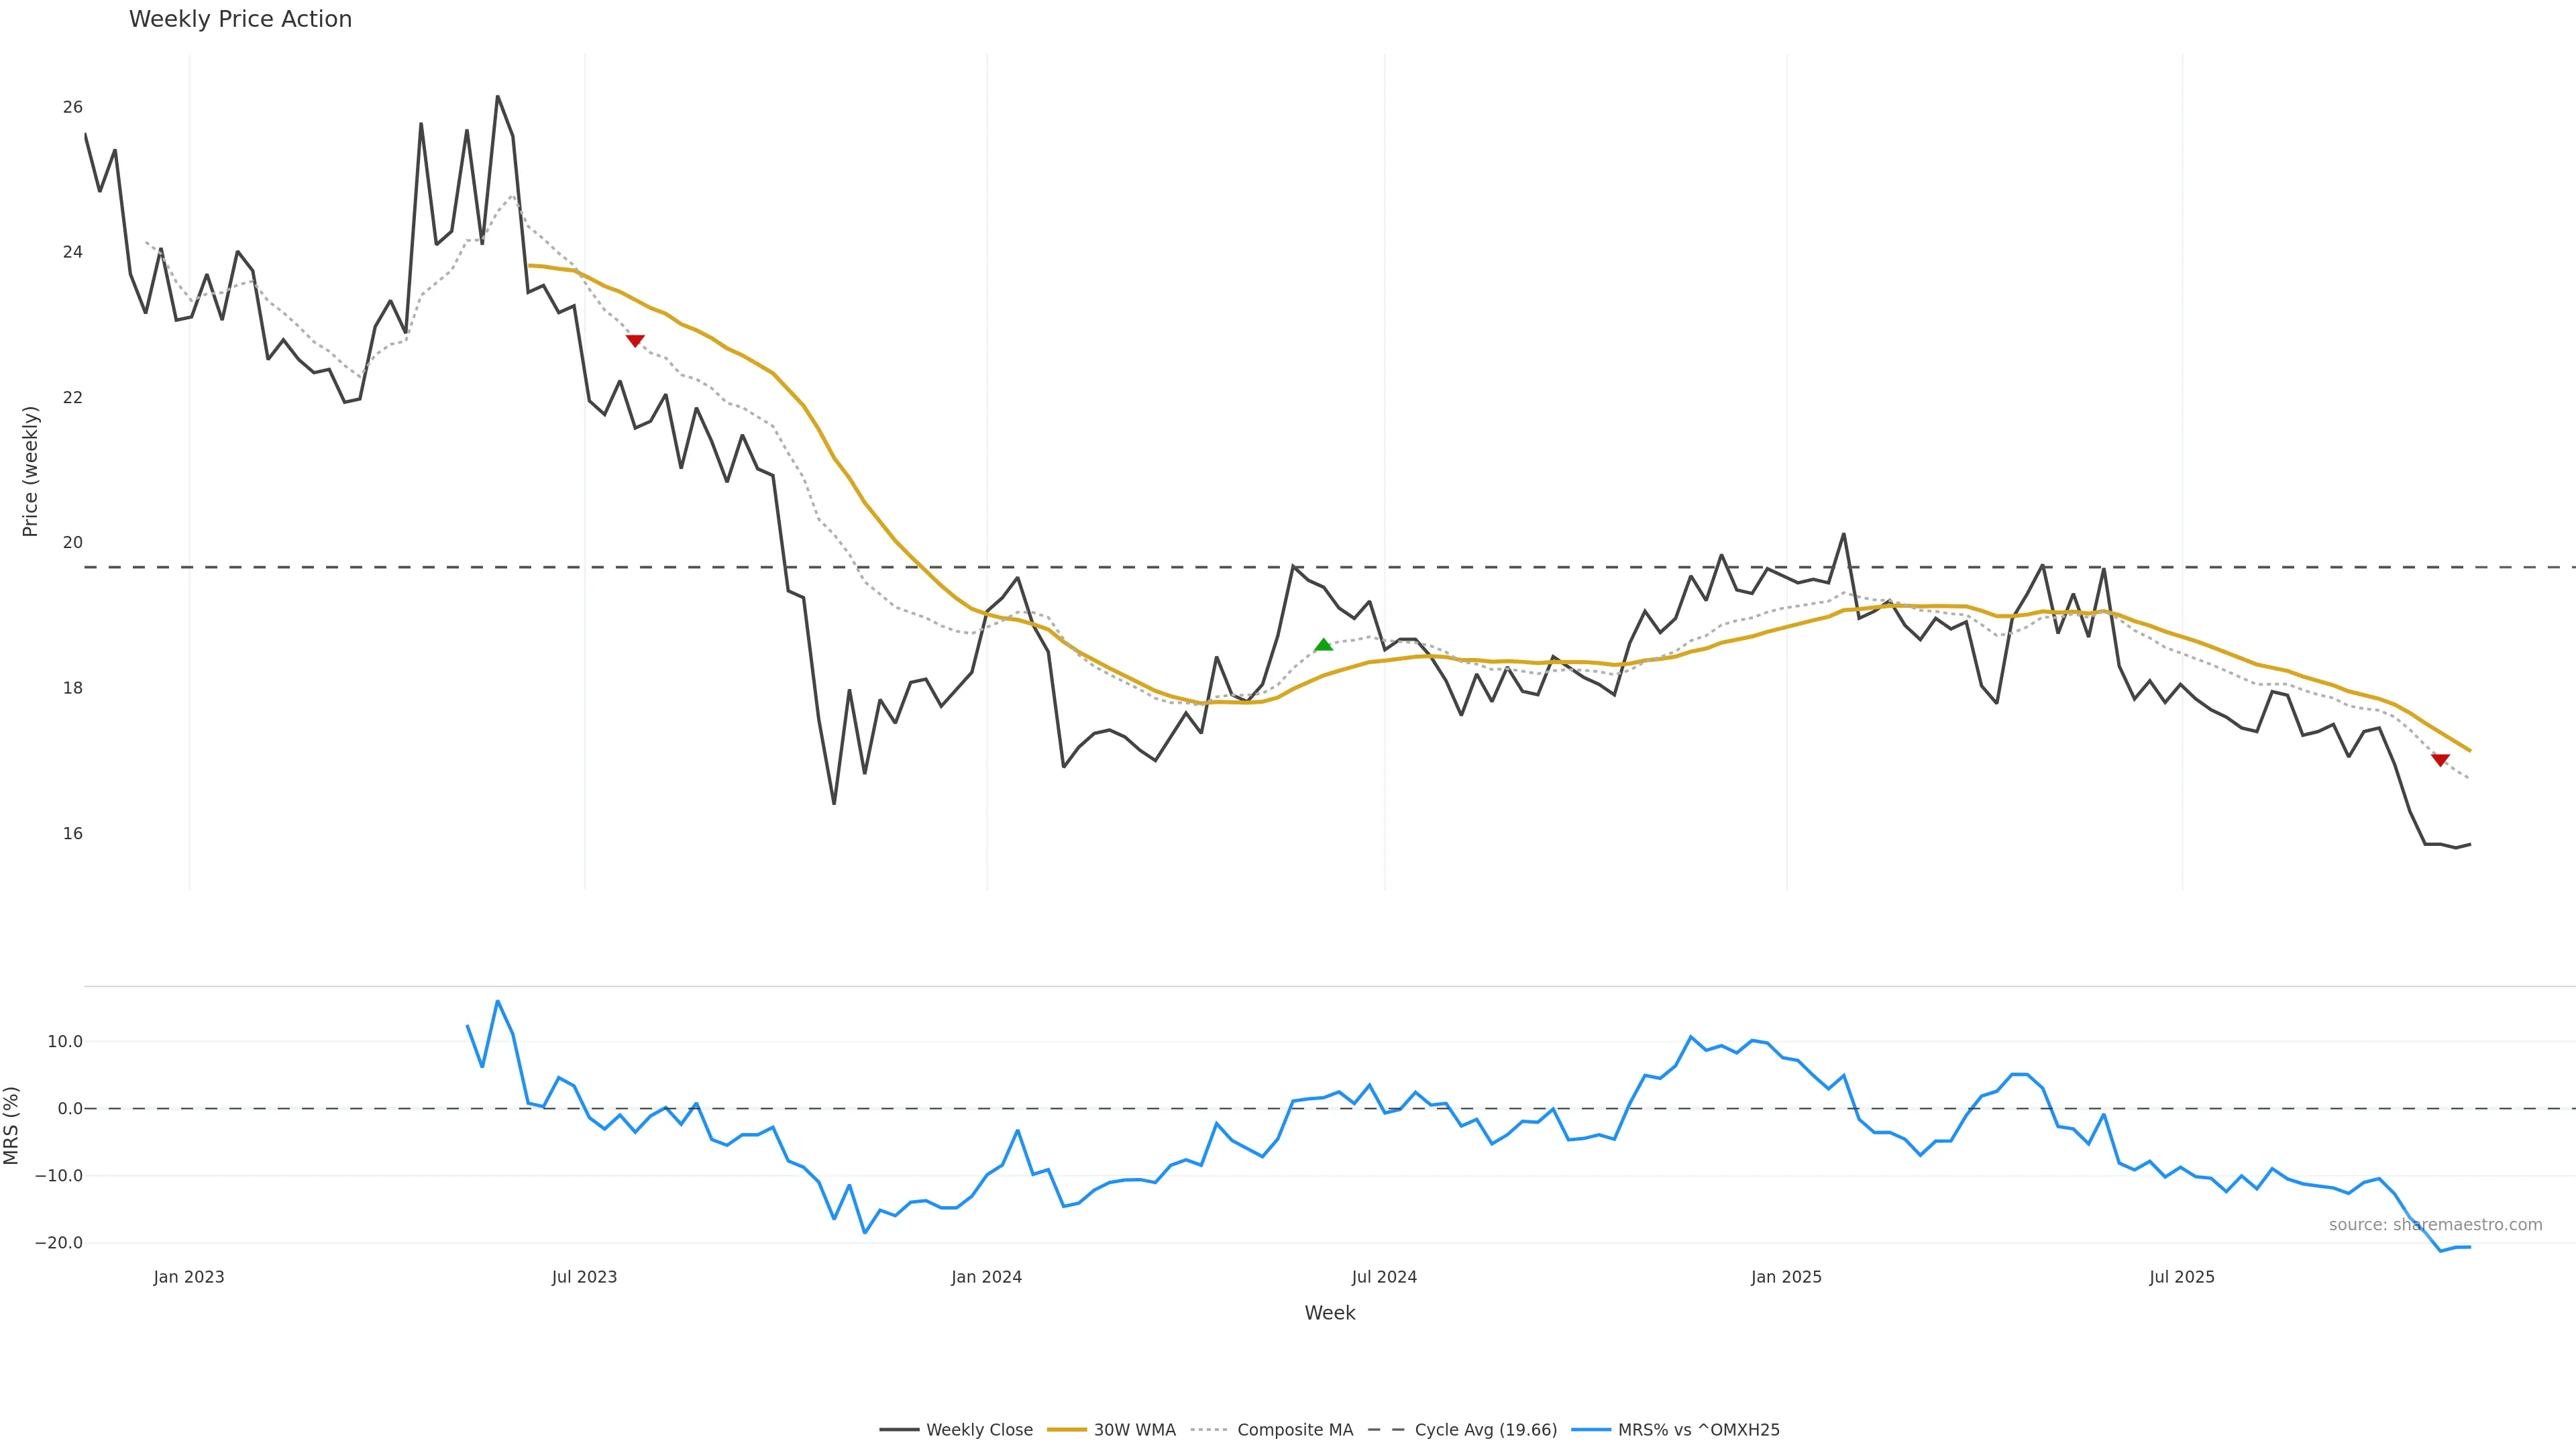
Task: Click the green up-triangle buy marker
Action: pos(1323,645)
